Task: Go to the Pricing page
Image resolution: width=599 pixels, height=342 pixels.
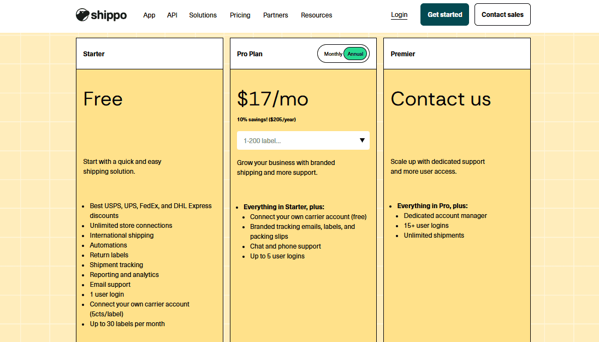Action: click(x=240, y=15)
